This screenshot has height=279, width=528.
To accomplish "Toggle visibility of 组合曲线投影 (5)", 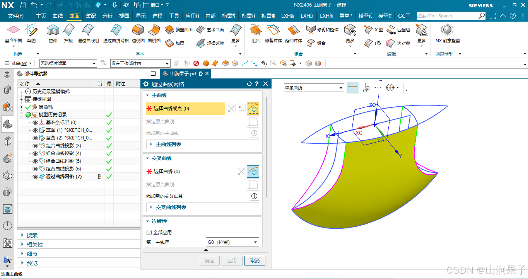I will 35,161.
